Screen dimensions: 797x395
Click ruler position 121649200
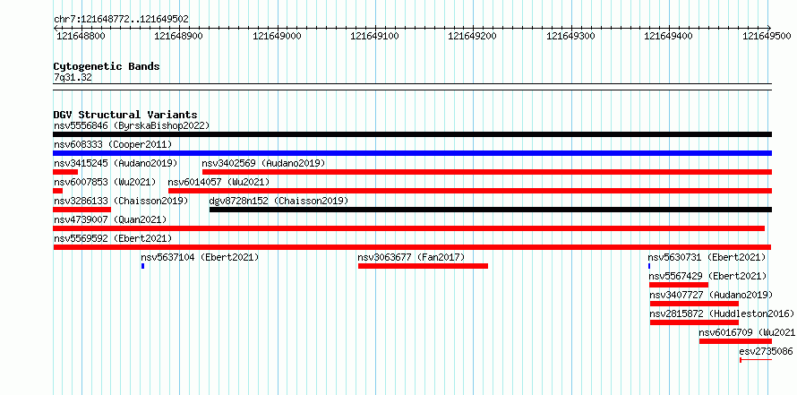tap(473, 36)
